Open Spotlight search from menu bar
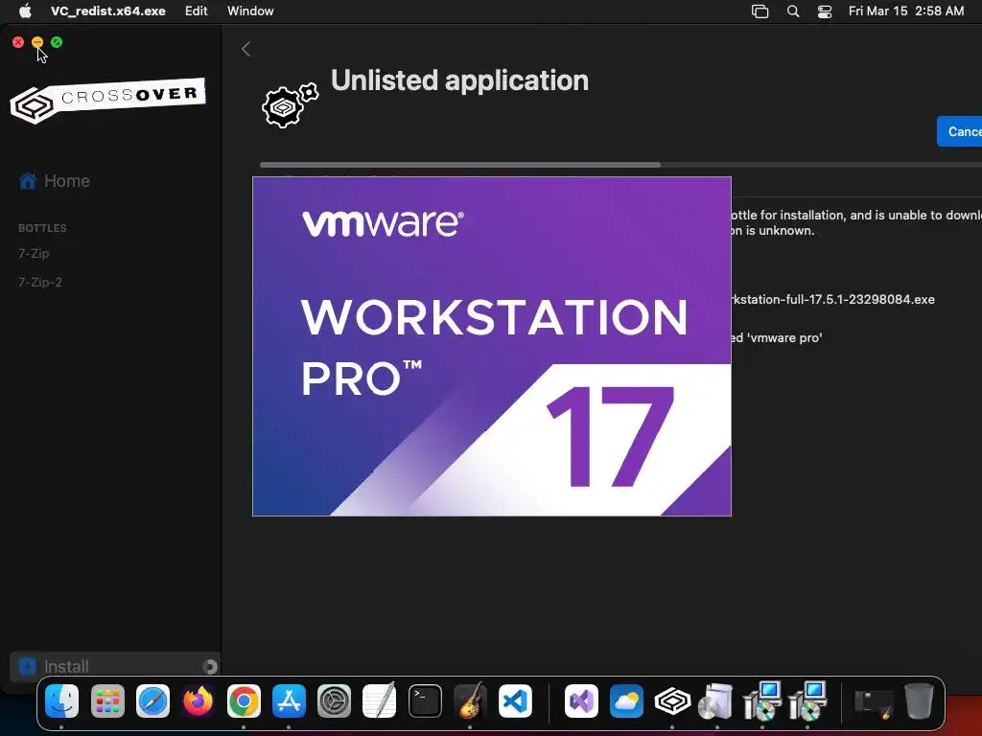 pyautogui.click(x=793, y=11)
